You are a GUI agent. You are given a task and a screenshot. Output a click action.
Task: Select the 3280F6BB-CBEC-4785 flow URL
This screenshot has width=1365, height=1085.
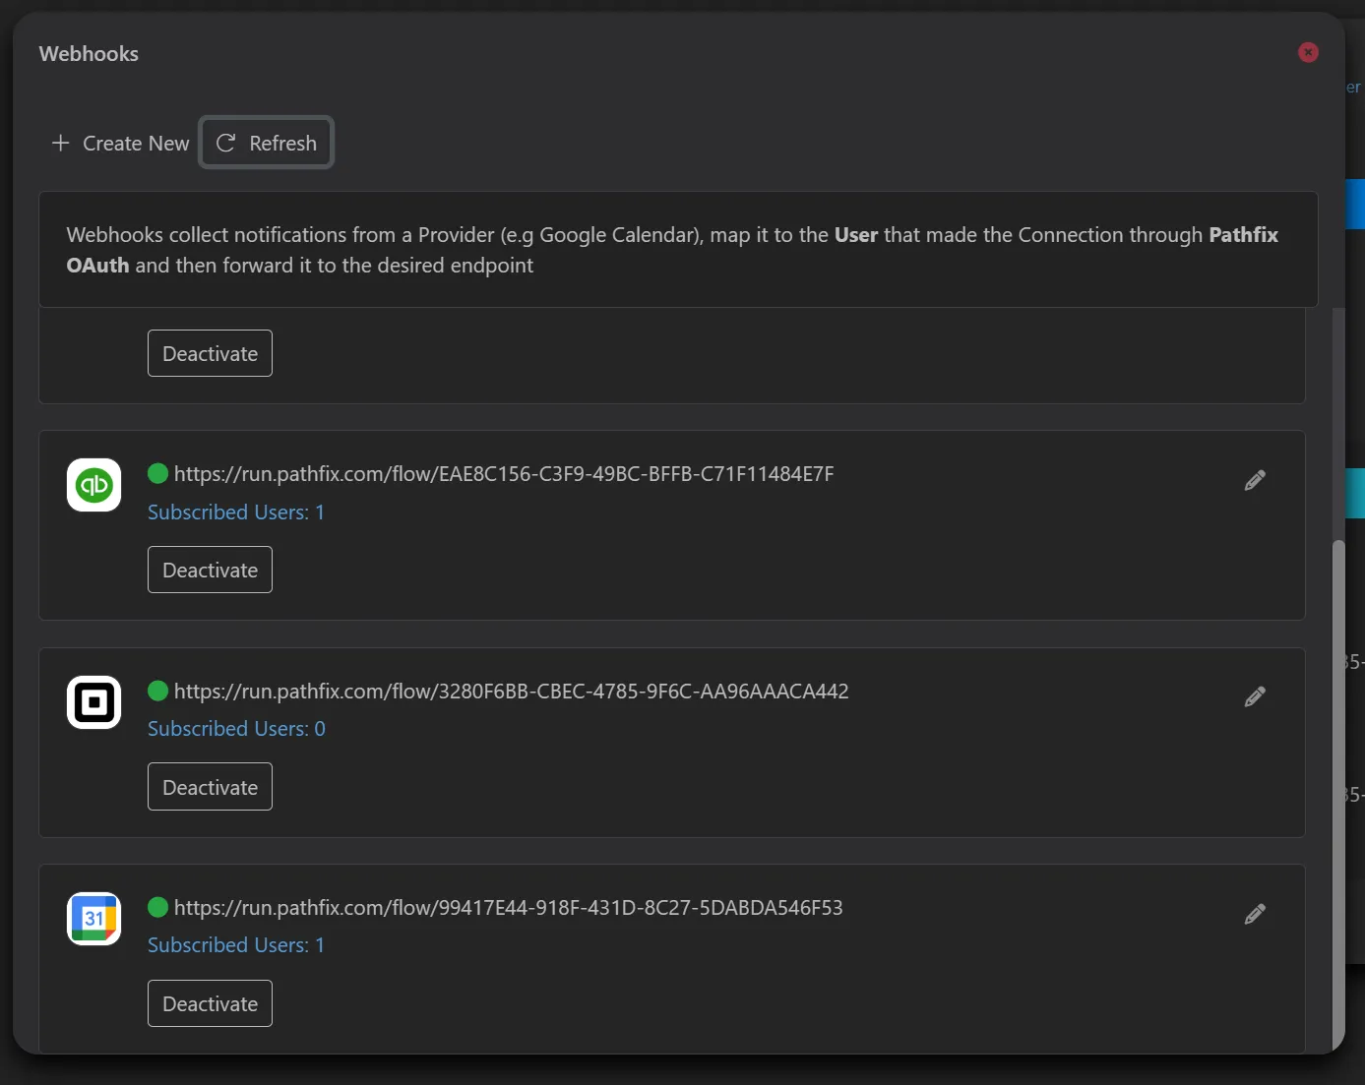pyautogui.click(x=511, y=692)
